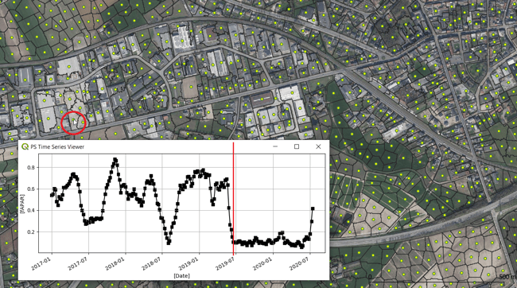
Task: Click the last data point after 2020-07
Action: [313, 208]
